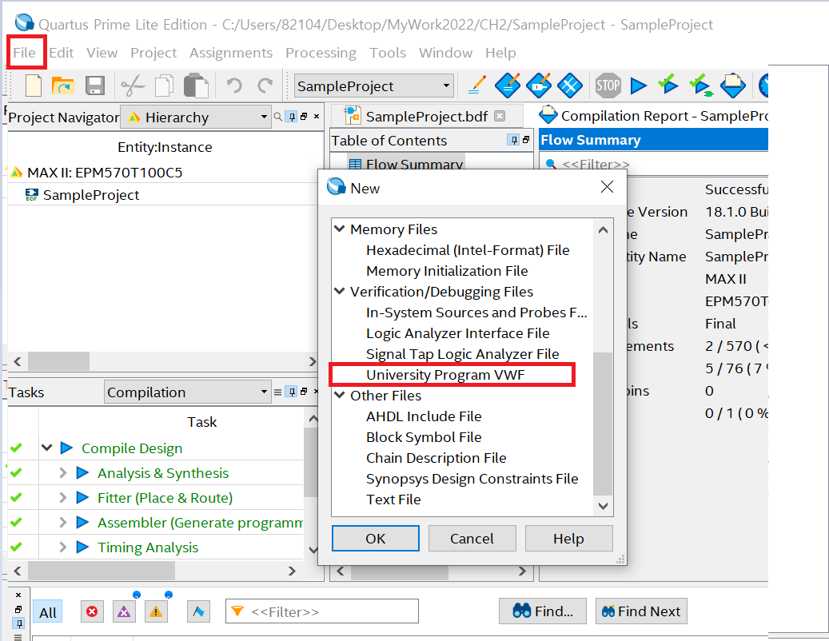
Task: Open the Help menu
Action: (x=500, y=53)
